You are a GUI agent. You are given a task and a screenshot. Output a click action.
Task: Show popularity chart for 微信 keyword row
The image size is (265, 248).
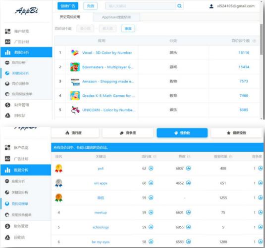click(151, 198)
